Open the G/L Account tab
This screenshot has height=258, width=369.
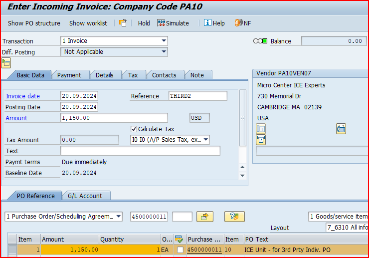coord(85,196)
